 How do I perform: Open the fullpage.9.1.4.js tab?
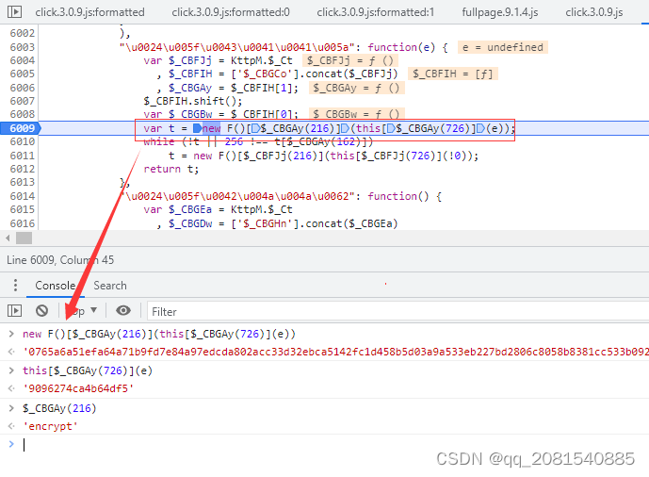pyautogui.click(x=499, y=12)
